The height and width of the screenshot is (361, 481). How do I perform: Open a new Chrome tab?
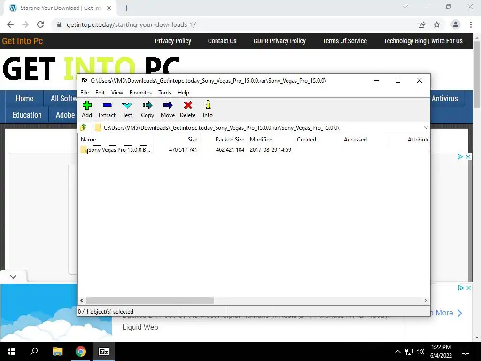[127, 8]
